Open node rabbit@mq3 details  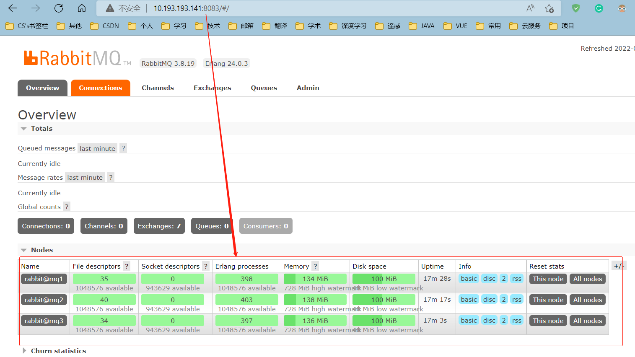click(x=44, y=321)
